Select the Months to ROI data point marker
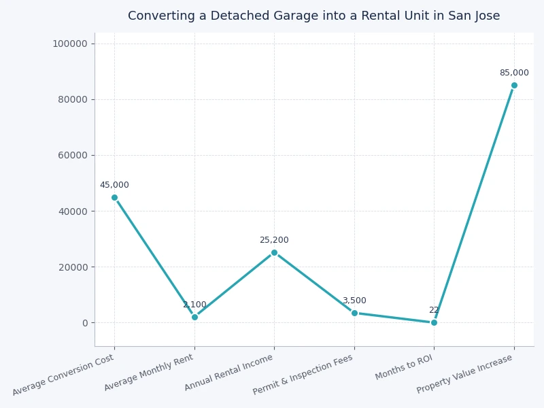The height and width of the screenshot is (408, 544). point(434,322)
